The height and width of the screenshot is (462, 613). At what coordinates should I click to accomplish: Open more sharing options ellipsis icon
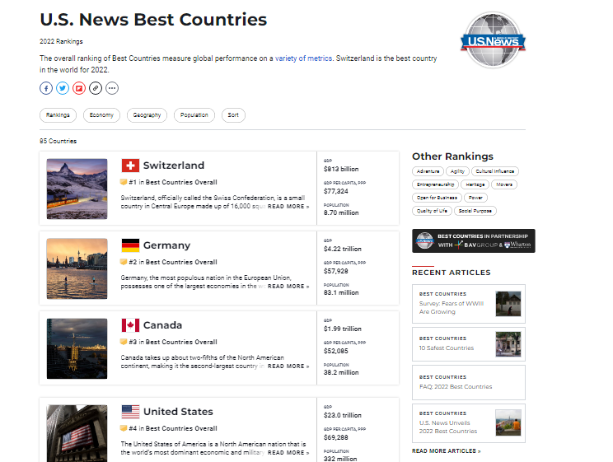(112, 88)
